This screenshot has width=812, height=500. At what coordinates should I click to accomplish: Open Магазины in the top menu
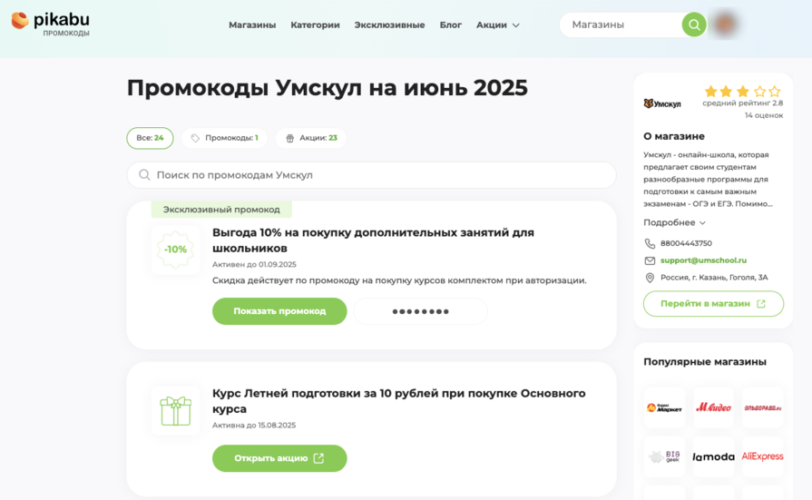pos(252,25)
